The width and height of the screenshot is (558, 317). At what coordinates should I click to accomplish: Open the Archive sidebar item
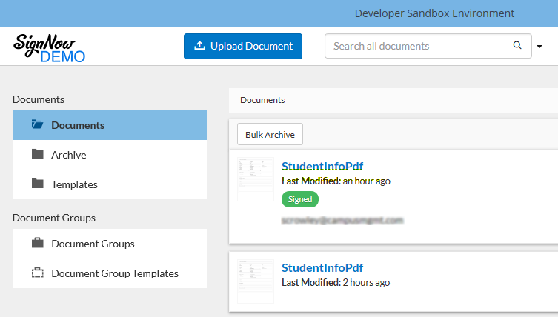pyautogui.click(x=69, y=155)
